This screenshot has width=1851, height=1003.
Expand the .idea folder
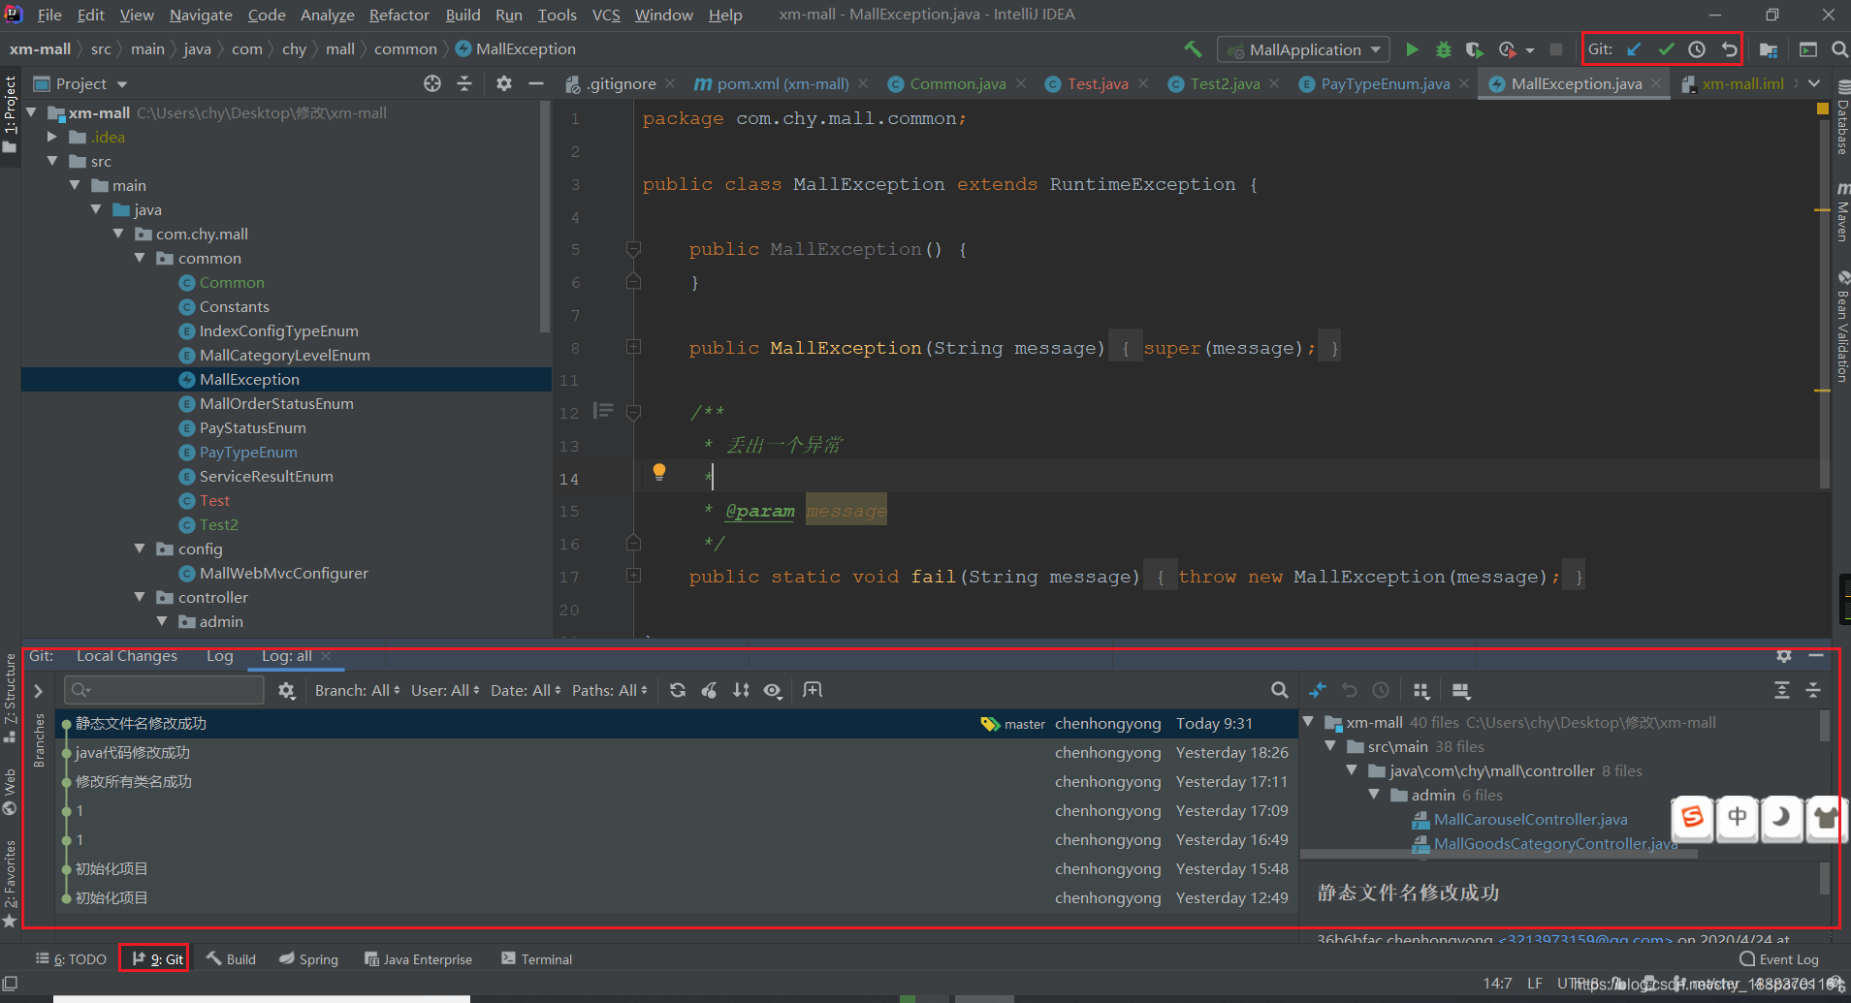[52, 137]
